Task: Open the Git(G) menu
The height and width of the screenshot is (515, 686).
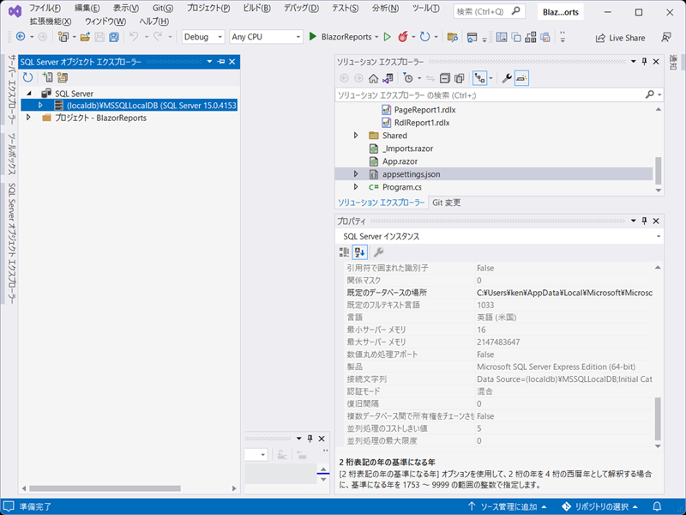Action: (x=163, y=9)
